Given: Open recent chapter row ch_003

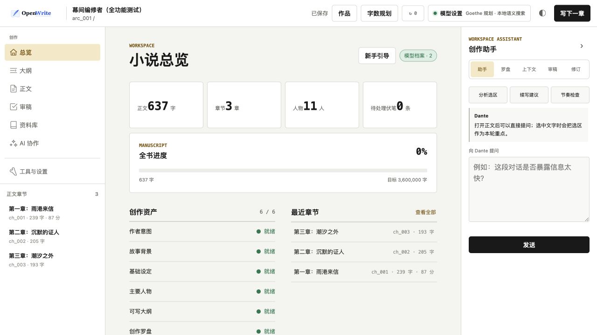Looking at the screenshot, I should click(x=364, y=232).
